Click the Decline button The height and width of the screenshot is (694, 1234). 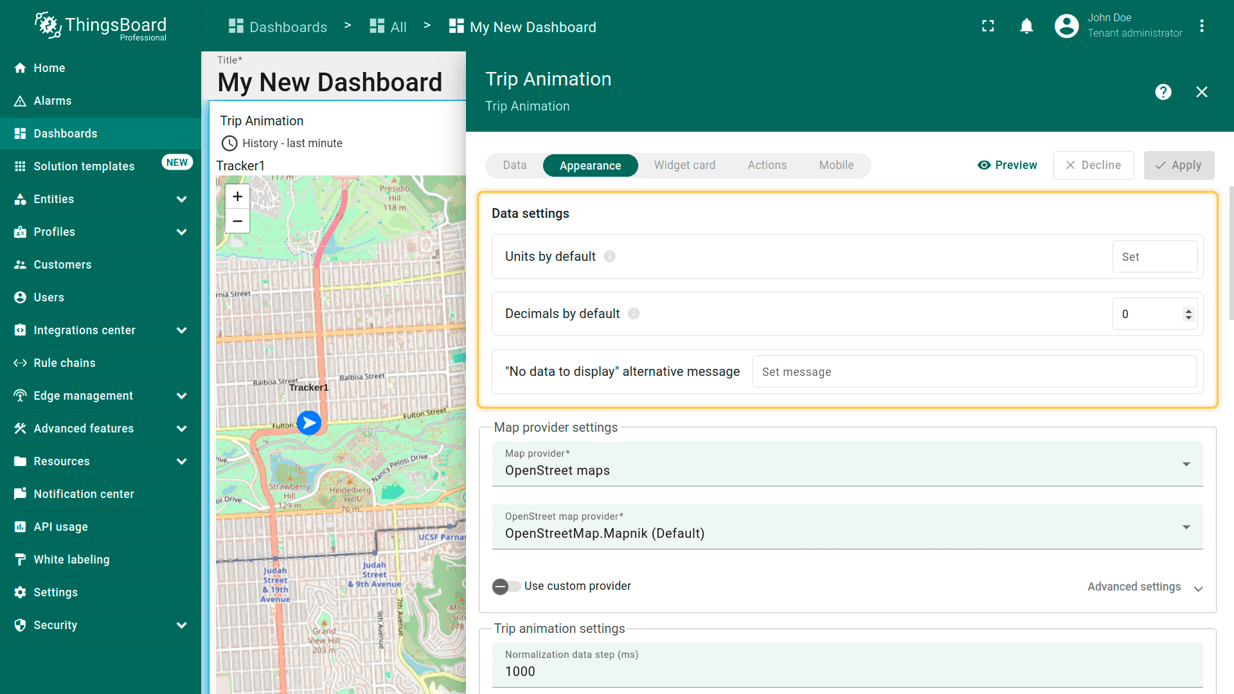(x=1093, y=165)
